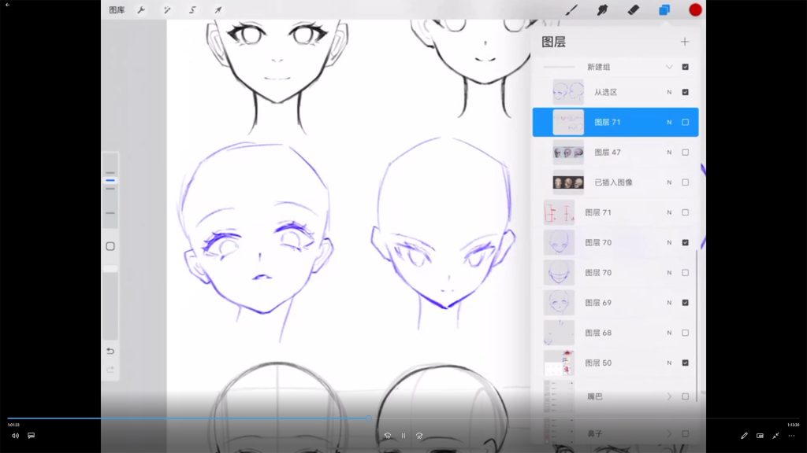This screenshot has height=453, width=807.
Task: Select the Brush tool
Action: (573, 10)
